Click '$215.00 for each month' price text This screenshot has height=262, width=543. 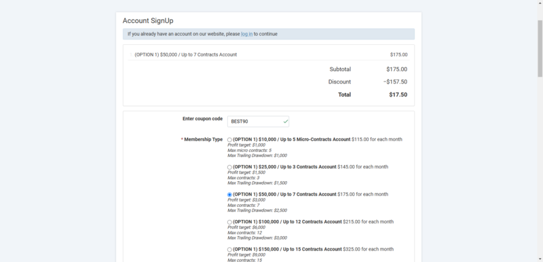pos(368,222)
